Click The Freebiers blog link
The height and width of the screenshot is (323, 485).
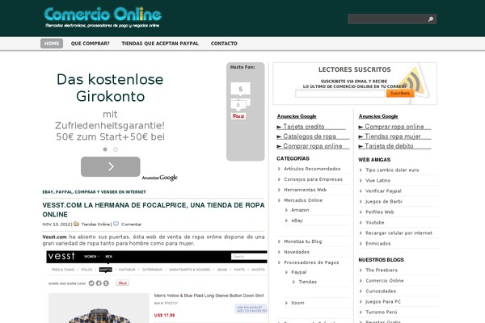[x=382, y=271]
